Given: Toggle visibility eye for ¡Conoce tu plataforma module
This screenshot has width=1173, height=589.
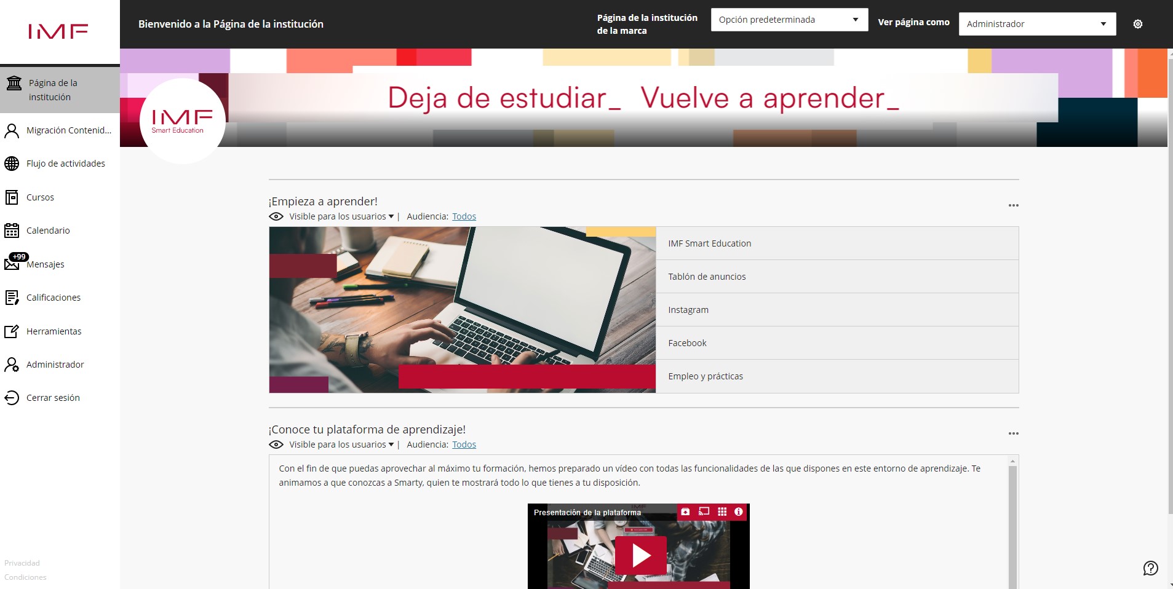Looking at the screenshot, I should click(276, 445).
